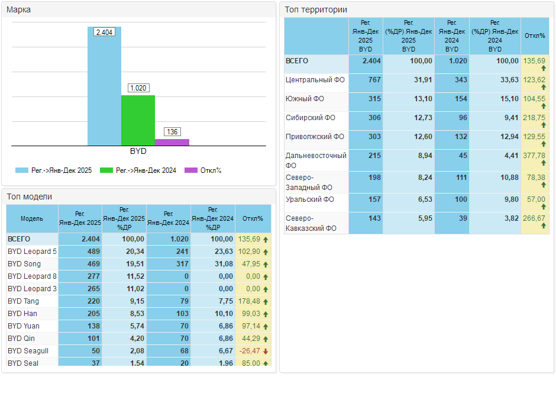Click green arrow in models ВСЕГО row
Image resolution: width=556 pixels, height=393 pixels.
[x=266, y=240]
